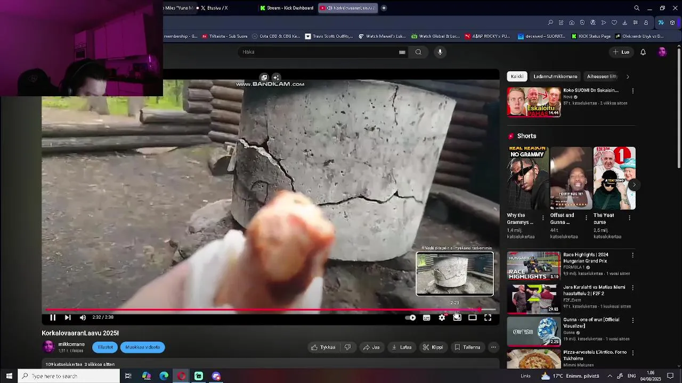Open the on-screen keyboard icon in search
Screen dimensions: 682x383
click(x=402, y=52)
